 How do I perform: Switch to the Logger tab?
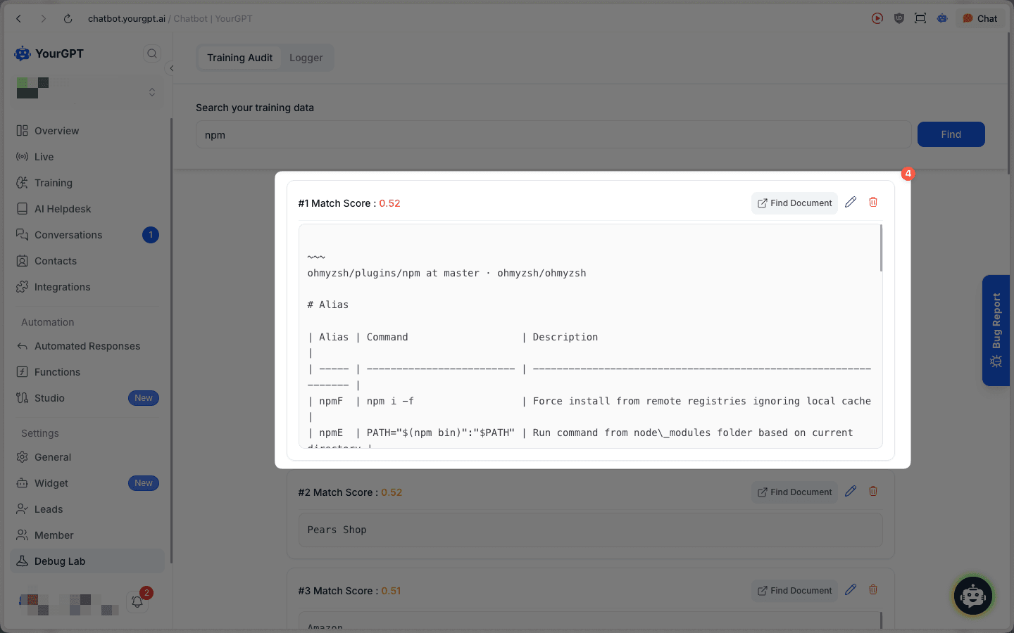point(306,58)
